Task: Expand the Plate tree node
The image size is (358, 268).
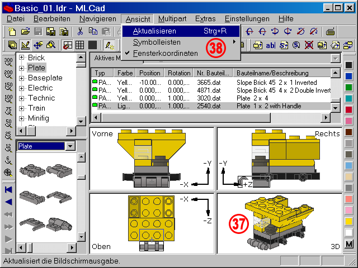Action: pyautogui.click(x=21, y=68)
